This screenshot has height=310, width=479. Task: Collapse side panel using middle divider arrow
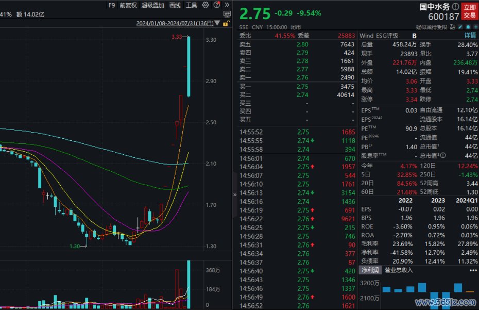pos(235,194)
